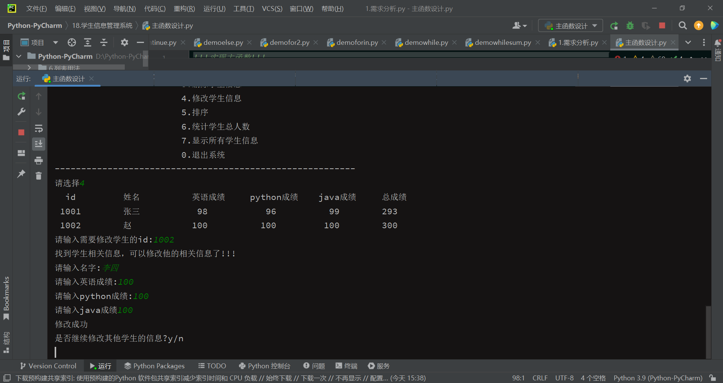The width and height of the screenshot is (723, 383).
Task: Switch to the demowhile.py tab
Action: (426, 42)
